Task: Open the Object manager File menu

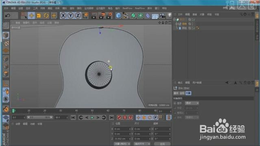Action: coord(180,15)
